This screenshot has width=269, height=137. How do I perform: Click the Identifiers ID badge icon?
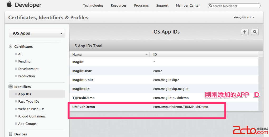(x=11, y=87)
